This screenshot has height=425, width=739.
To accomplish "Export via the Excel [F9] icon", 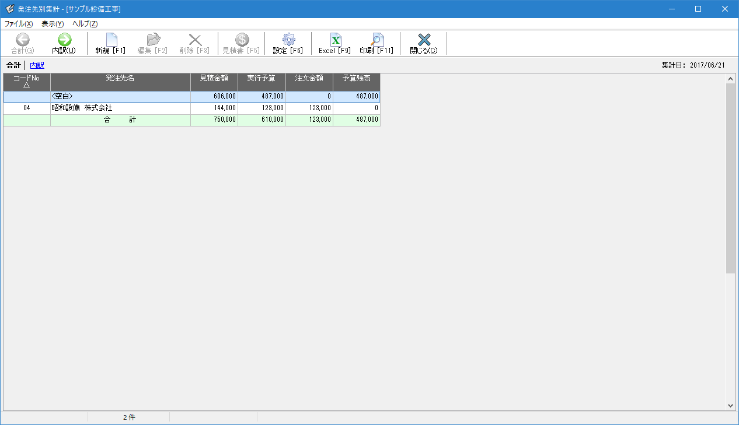I will click(x=335, y=40).
